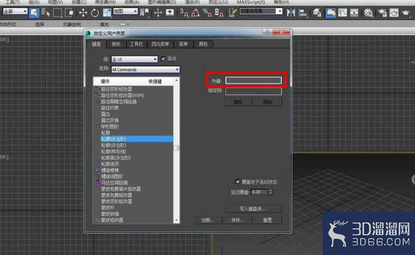Screen dimensions: 415x255
Task: Open the 视图 reference coordinate dropdown
Action: point(126,11)
